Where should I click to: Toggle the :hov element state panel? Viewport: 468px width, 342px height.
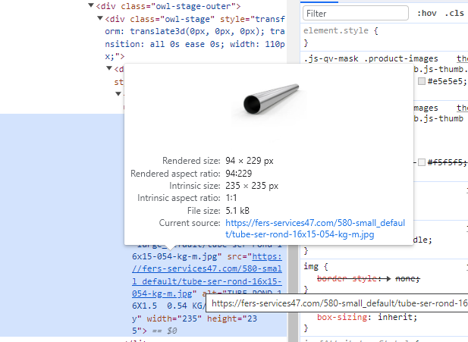click(427, 14)
